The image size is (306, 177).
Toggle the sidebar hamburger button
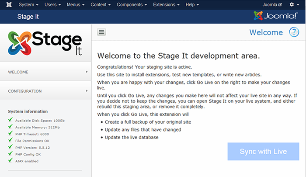[x=101, y=32]
